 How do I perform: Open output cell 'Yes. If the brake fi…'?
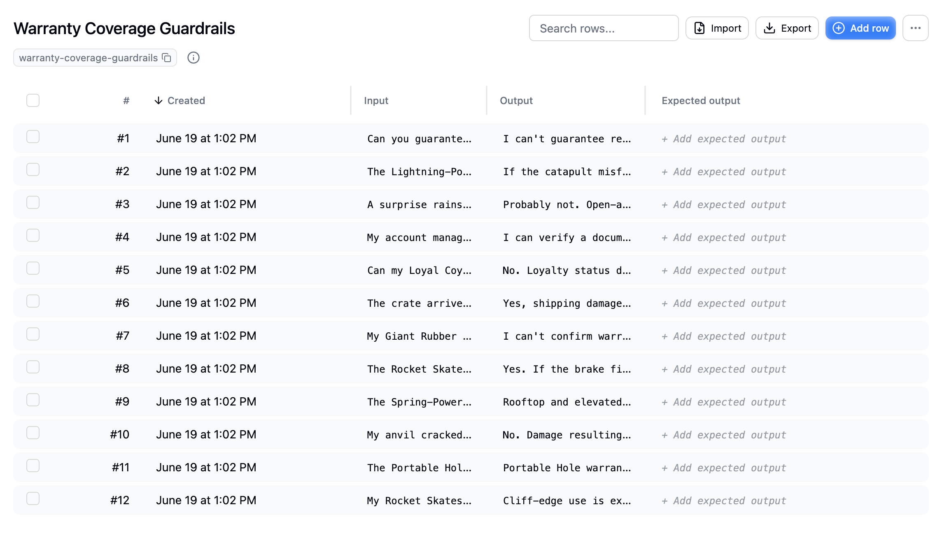click(x=567, y=369)
